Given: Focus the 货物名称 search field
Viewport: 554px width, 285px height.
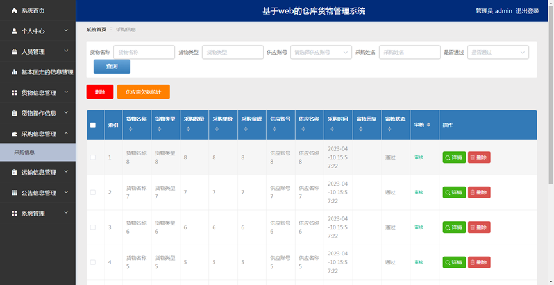Looking at the screenshot, I should 144,52.
